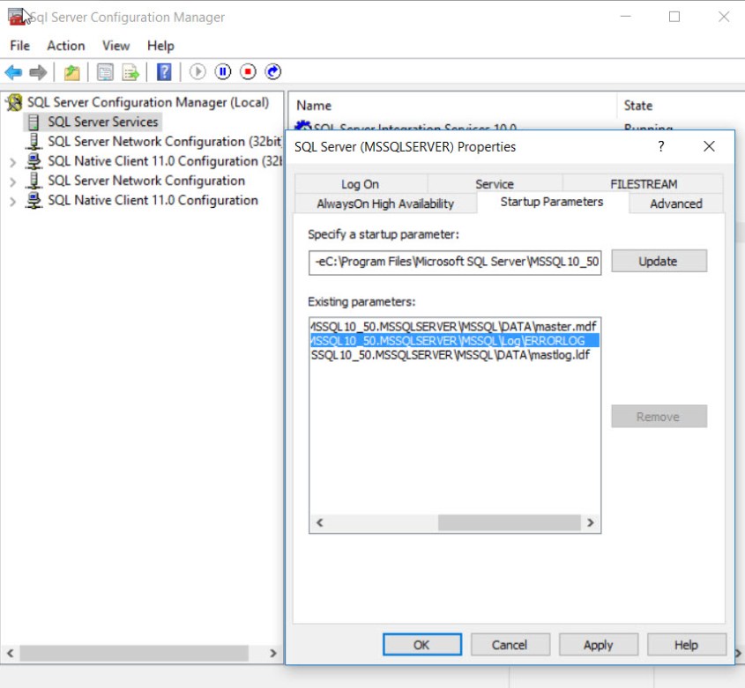This screenshot has width=745, height=688.
Task: Expand the last SQL Native Client 11.0 node
Action: pyautogui.click(x=12, y=201)
